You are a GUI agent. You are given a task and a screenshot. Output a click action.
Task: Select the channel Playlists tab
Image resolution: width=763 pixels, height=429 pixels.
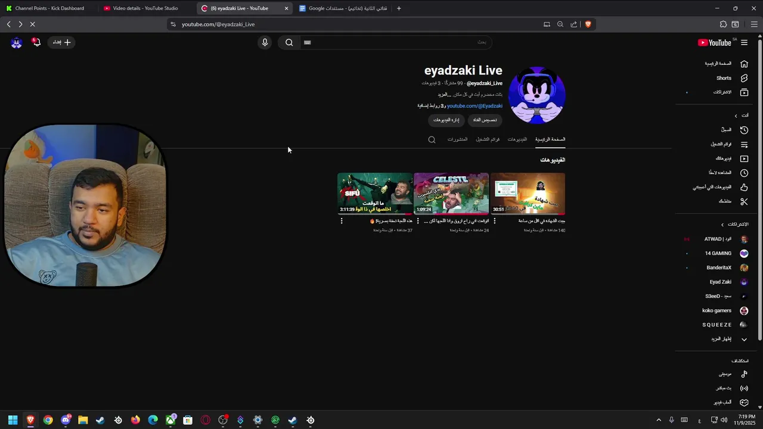(488, 139)
